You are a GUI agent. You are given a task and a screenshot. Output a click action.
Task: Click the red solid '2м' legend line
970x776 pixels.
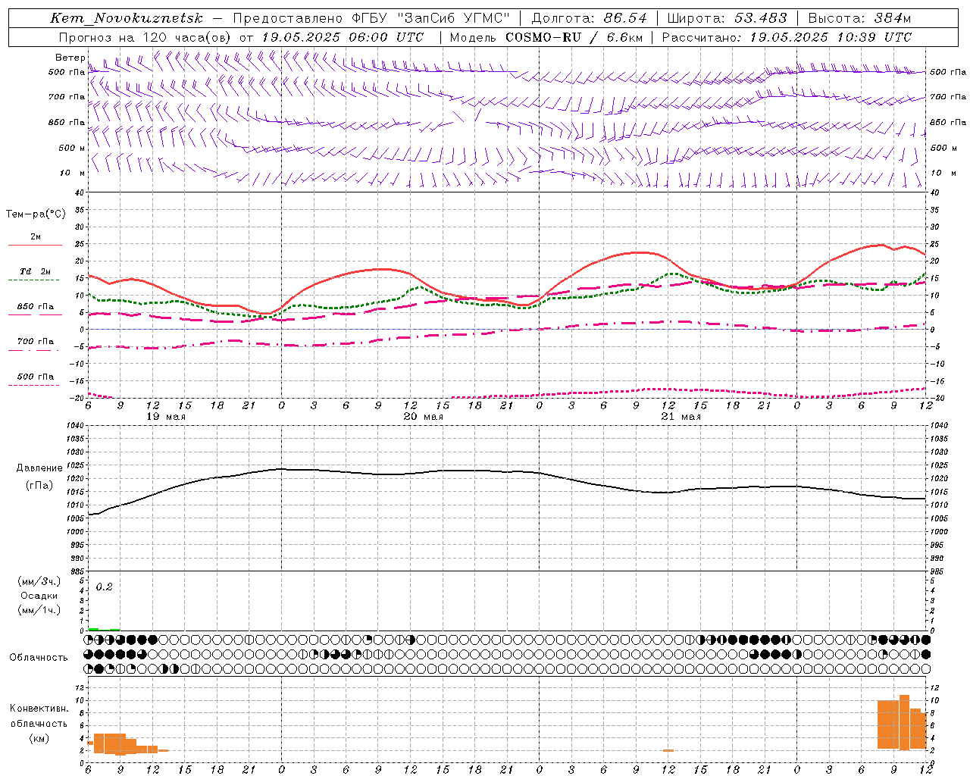click(x=35, y=245)
